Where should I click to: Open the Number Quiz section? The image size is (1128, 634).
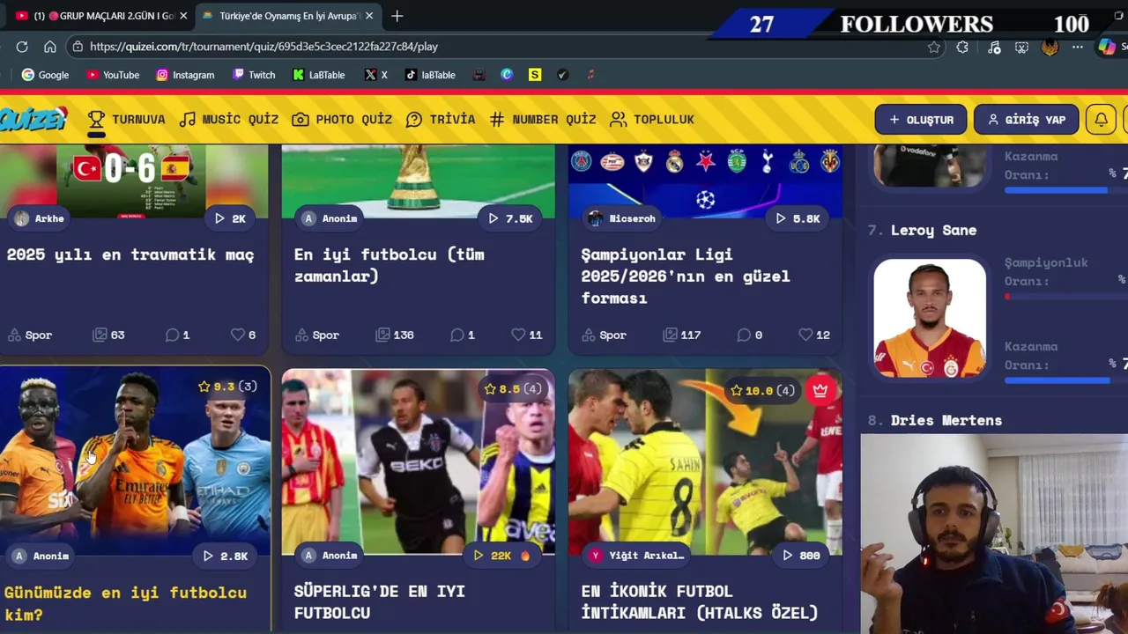tap(543, 120)
